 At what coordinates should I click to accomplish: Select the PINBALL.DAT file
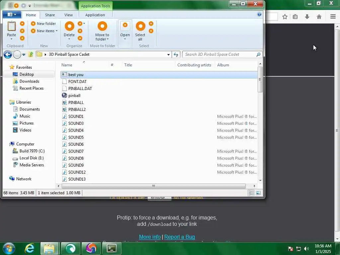[x=80, y=88]
